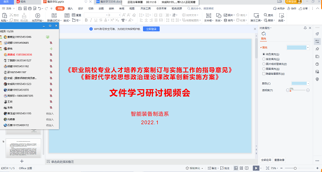The image size is (322, 172).
Task: Click the Find magnifier icon
Action: 265,15
